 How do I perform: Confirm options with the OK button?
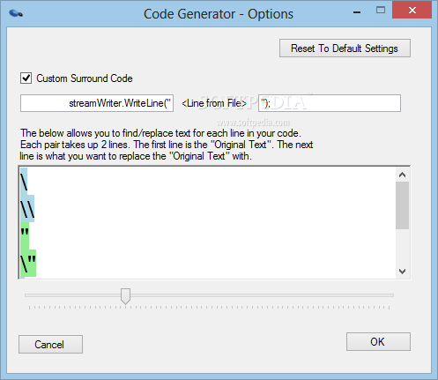[378, 341]
